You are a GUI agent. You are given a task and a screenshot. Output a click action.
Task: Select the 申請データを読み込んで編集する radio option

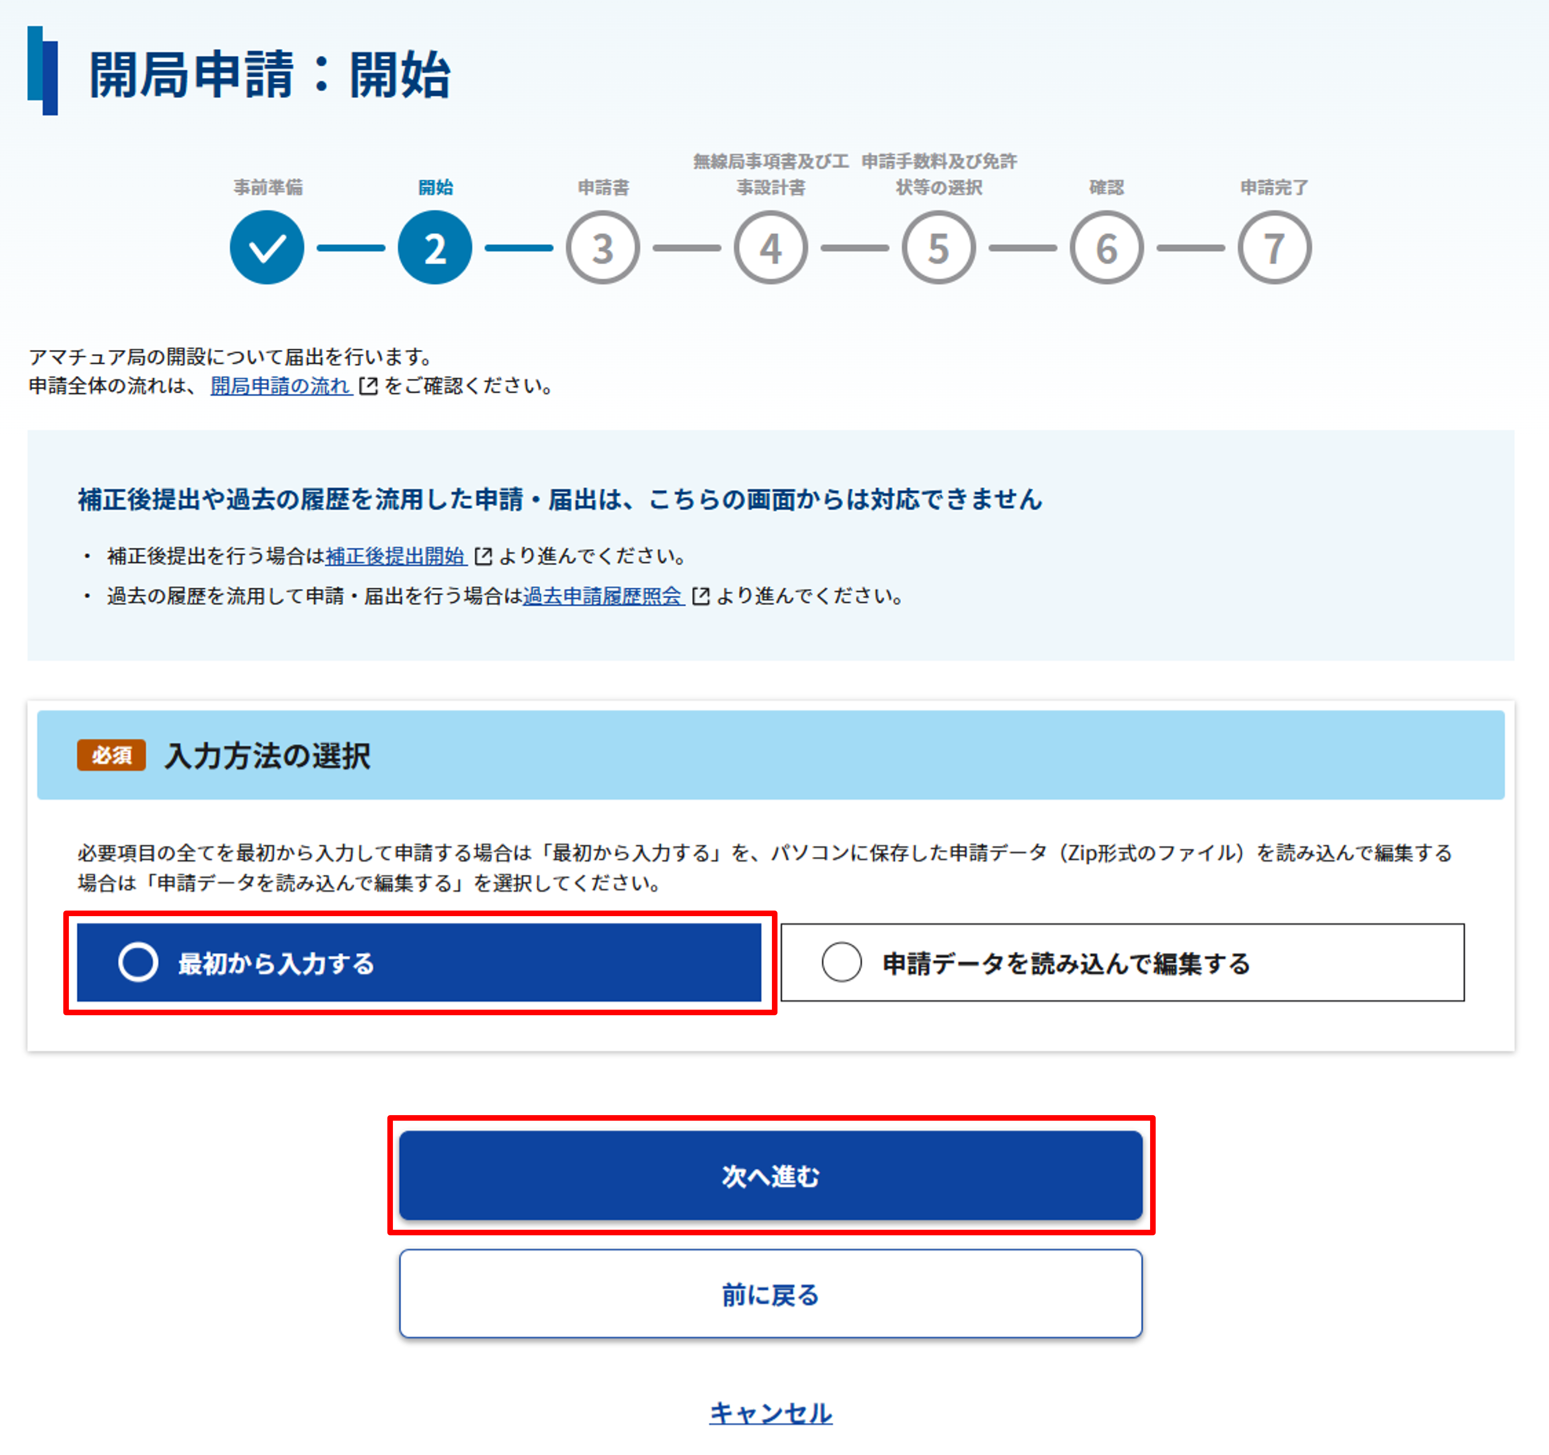pos(1122,962)
